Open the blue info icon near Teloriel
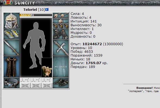Screen dimensions: 160x108 47,9
